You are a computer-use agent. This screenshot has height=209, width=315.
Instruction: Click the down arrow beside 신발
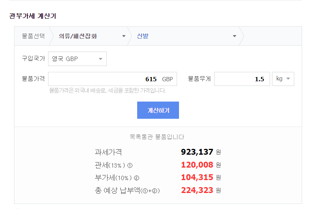[234, 36]
